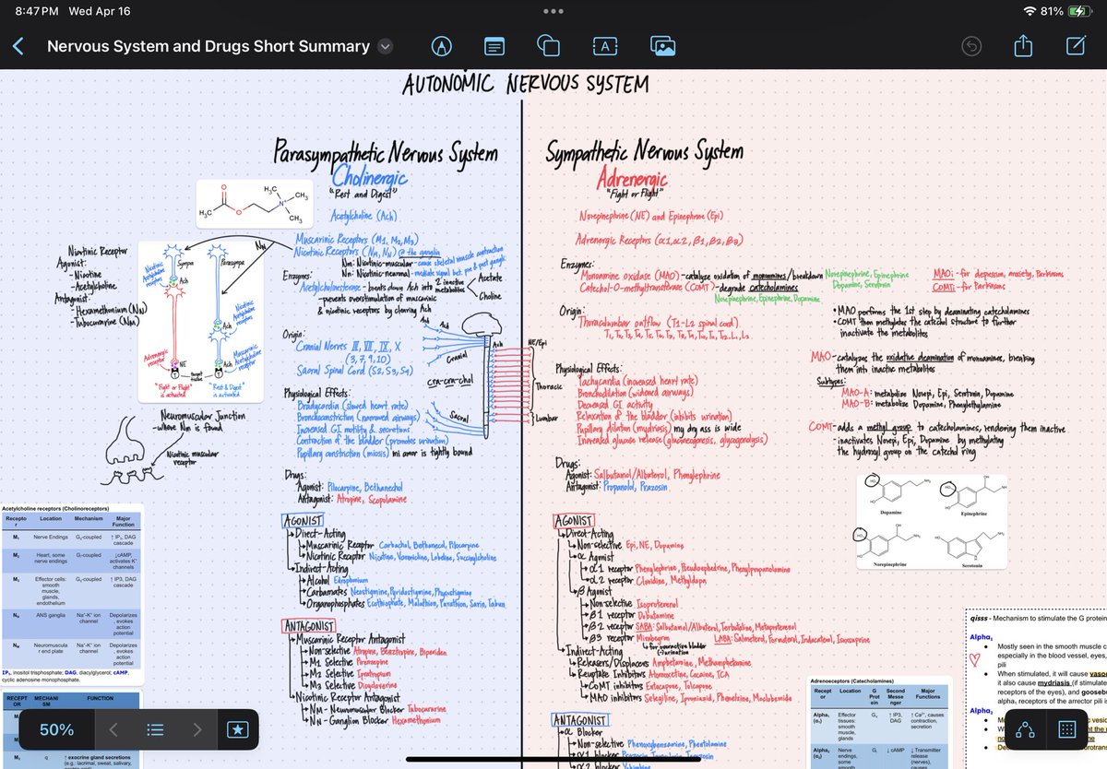Select the pen drawing tool
This screenshot has height=769, width=1107.
tap(442, 45)
